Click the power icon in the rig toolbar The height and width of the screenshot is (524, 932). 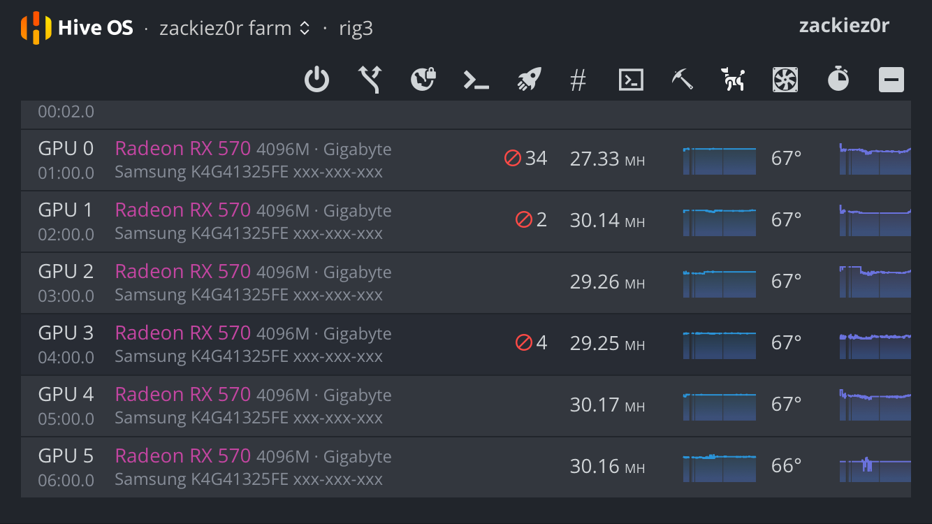point(316,80)
